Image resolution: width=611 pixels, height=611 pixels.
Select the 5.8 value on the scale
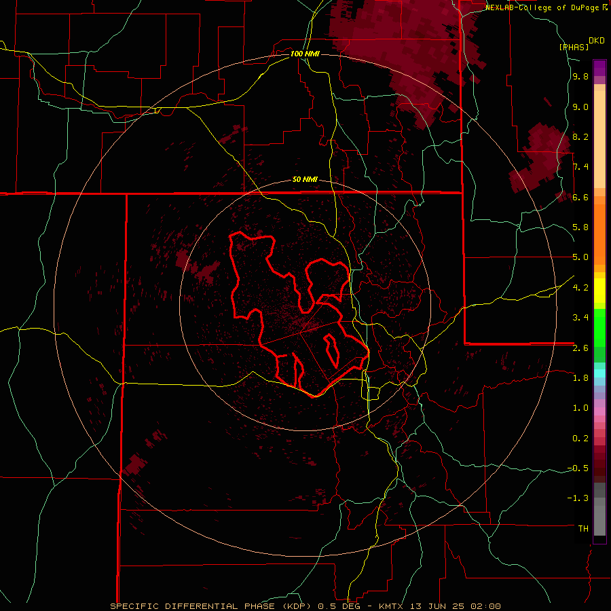tap(580, 227)
